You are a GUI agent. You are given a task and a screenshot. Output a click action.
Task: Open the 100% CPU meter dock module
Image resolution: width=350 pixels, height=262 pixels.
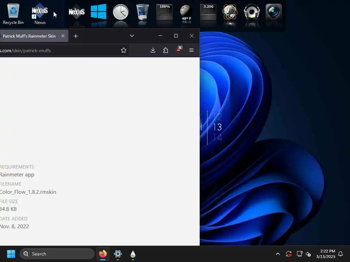(164, 12)
